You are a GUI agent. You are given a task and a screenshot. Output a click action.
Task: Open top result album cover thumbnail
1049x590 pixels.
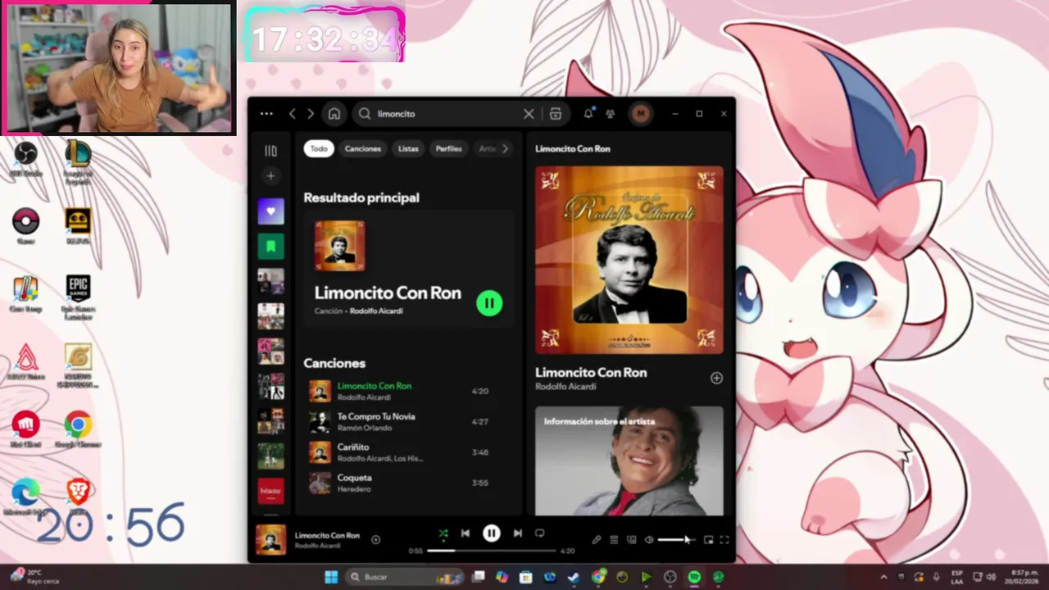click(x=340, y=245)
